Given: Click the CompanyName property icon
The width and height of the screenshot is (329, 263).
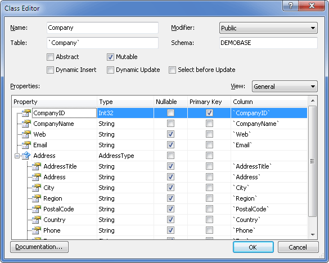Looking at the screenshot, I should pyautogui.click(x=26, y=124).
